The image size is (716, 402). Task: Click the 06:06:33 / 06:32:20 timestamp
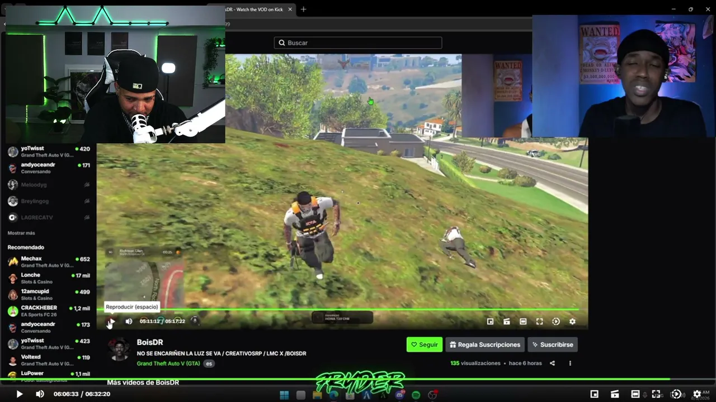pyautogui.click(x=82, y=394)
